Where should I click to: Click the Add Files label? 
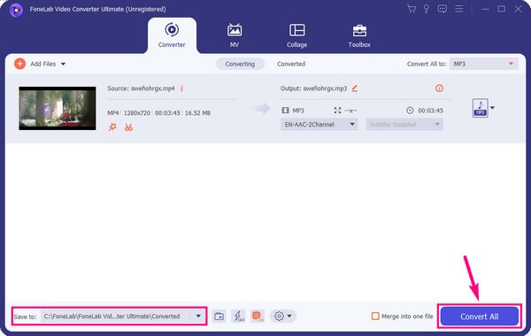pos(43,64)
